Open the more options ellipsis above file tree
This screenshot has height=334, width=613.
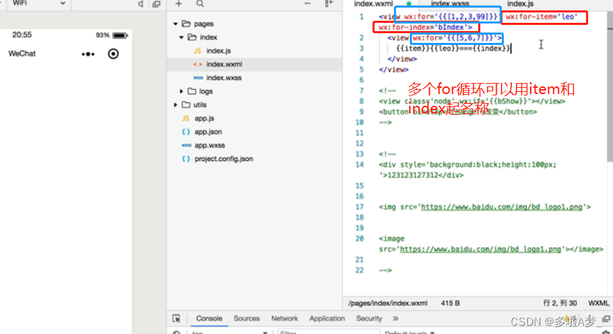coord(308,3)
